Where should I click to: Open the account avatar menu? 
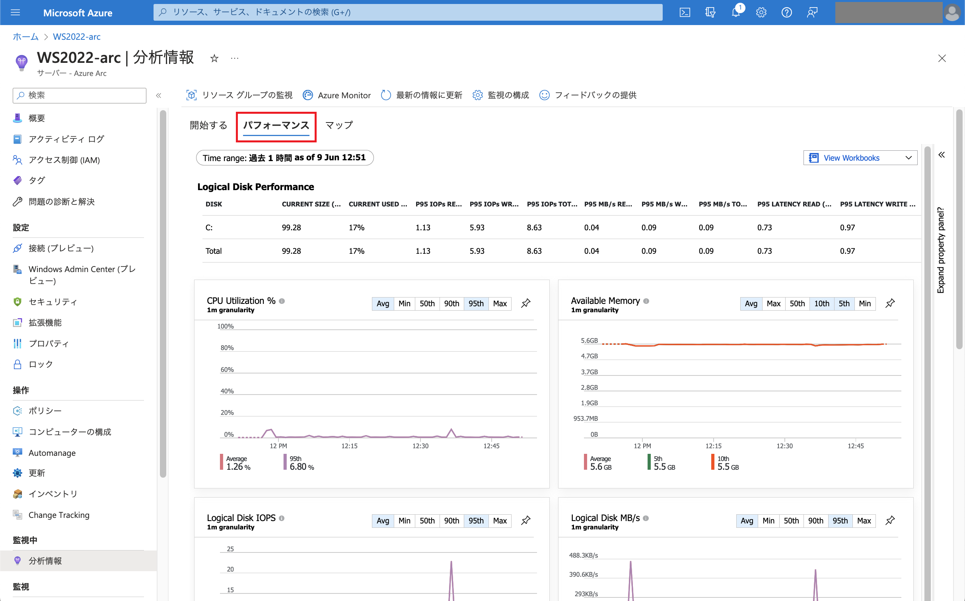(x=952, y=12)
